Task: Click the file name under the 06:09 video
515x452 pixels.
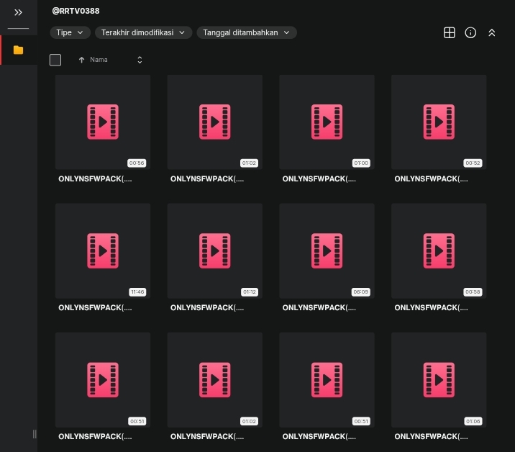Action: [x=319, y=307]
